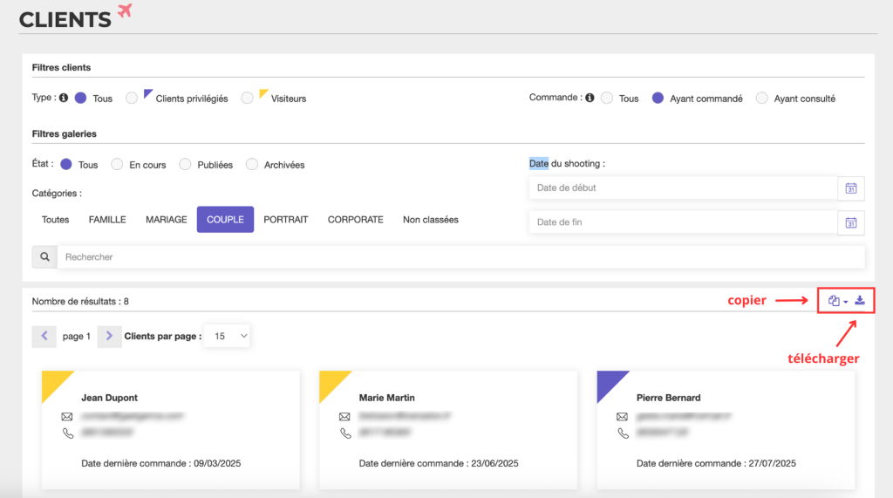Open the Clients par page dropdown
This screenshot has width=893, height=498.
click(x=228, y=336)
